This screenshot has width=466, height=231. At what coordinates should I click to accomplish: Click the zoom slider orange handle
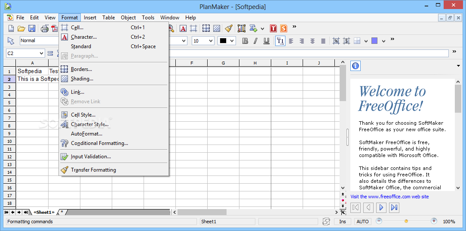pyautogui.click(x=406, y=221)
